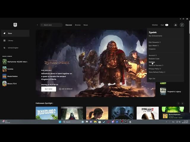Switch to the Discover tab
190x142 pixels.
click(69, 25)
